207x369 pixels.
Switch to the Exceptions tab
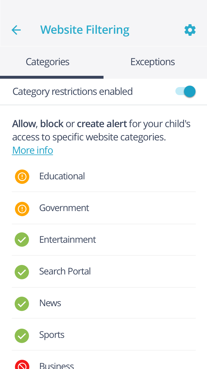pos(153,62)
